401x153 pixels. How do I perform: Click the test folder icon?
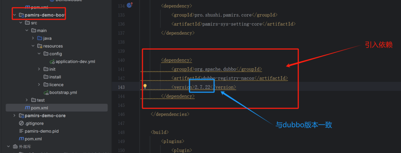click(34, 100)
